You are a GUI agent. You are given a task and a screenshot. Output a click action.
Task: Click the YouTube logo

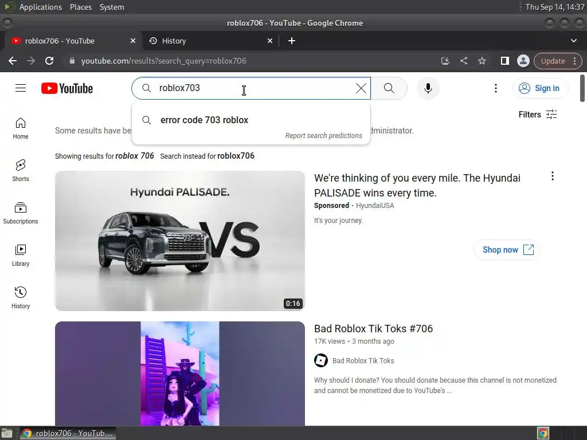(67, 88)
